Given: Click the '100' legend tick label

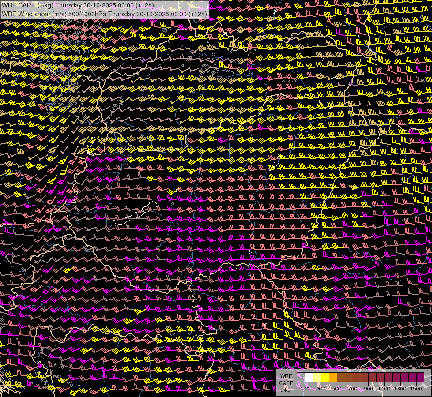Looking at the screenshot, I should point(305,389).
